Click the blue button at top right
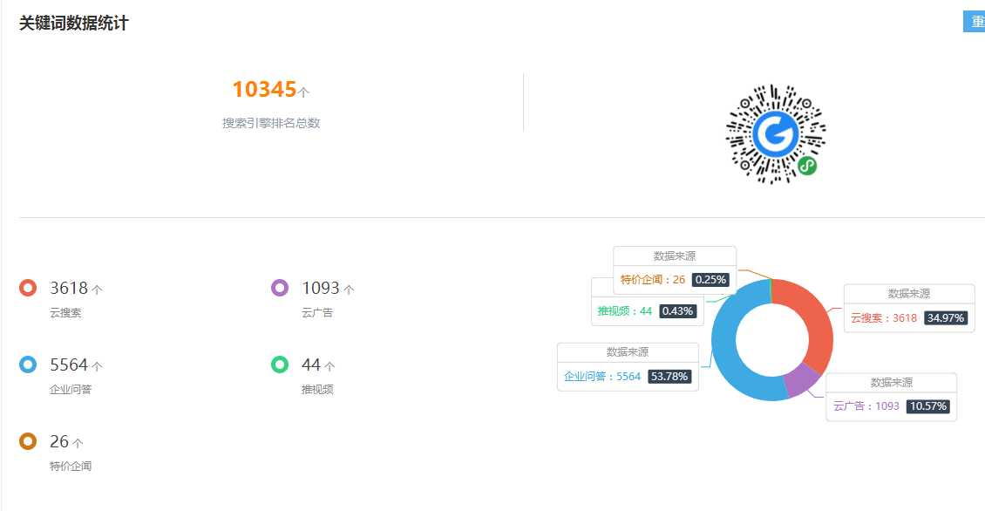Screen dimensions: 985x511 click(x=975, y=22)
